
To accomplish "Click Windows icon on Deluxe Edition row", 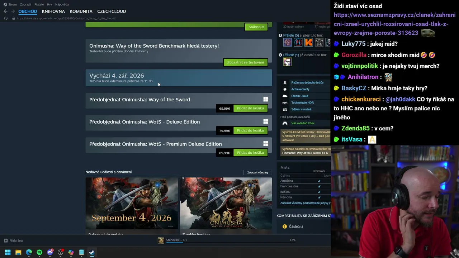I will tap(266, 121).
